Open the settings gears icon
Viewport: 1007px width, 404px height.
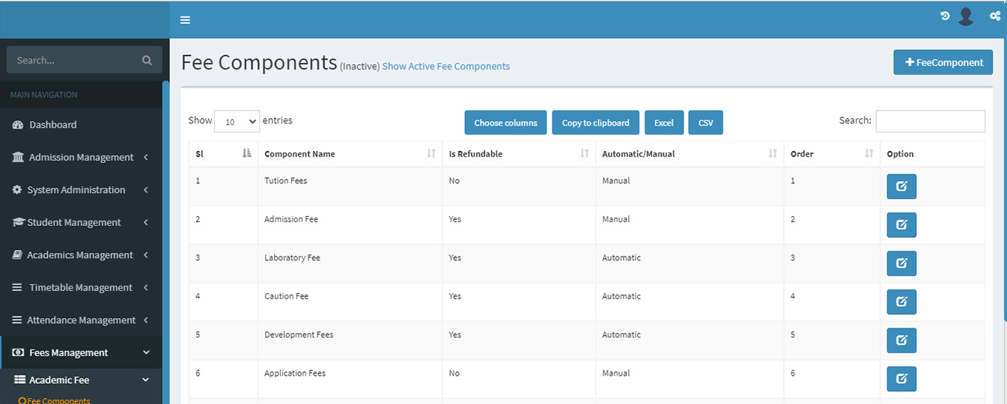994,16
